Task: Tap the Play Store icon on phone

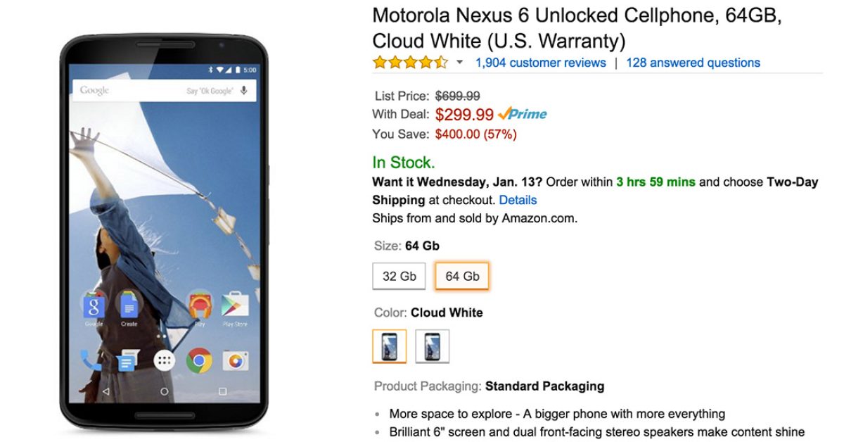Action: (x=235, y=306)
